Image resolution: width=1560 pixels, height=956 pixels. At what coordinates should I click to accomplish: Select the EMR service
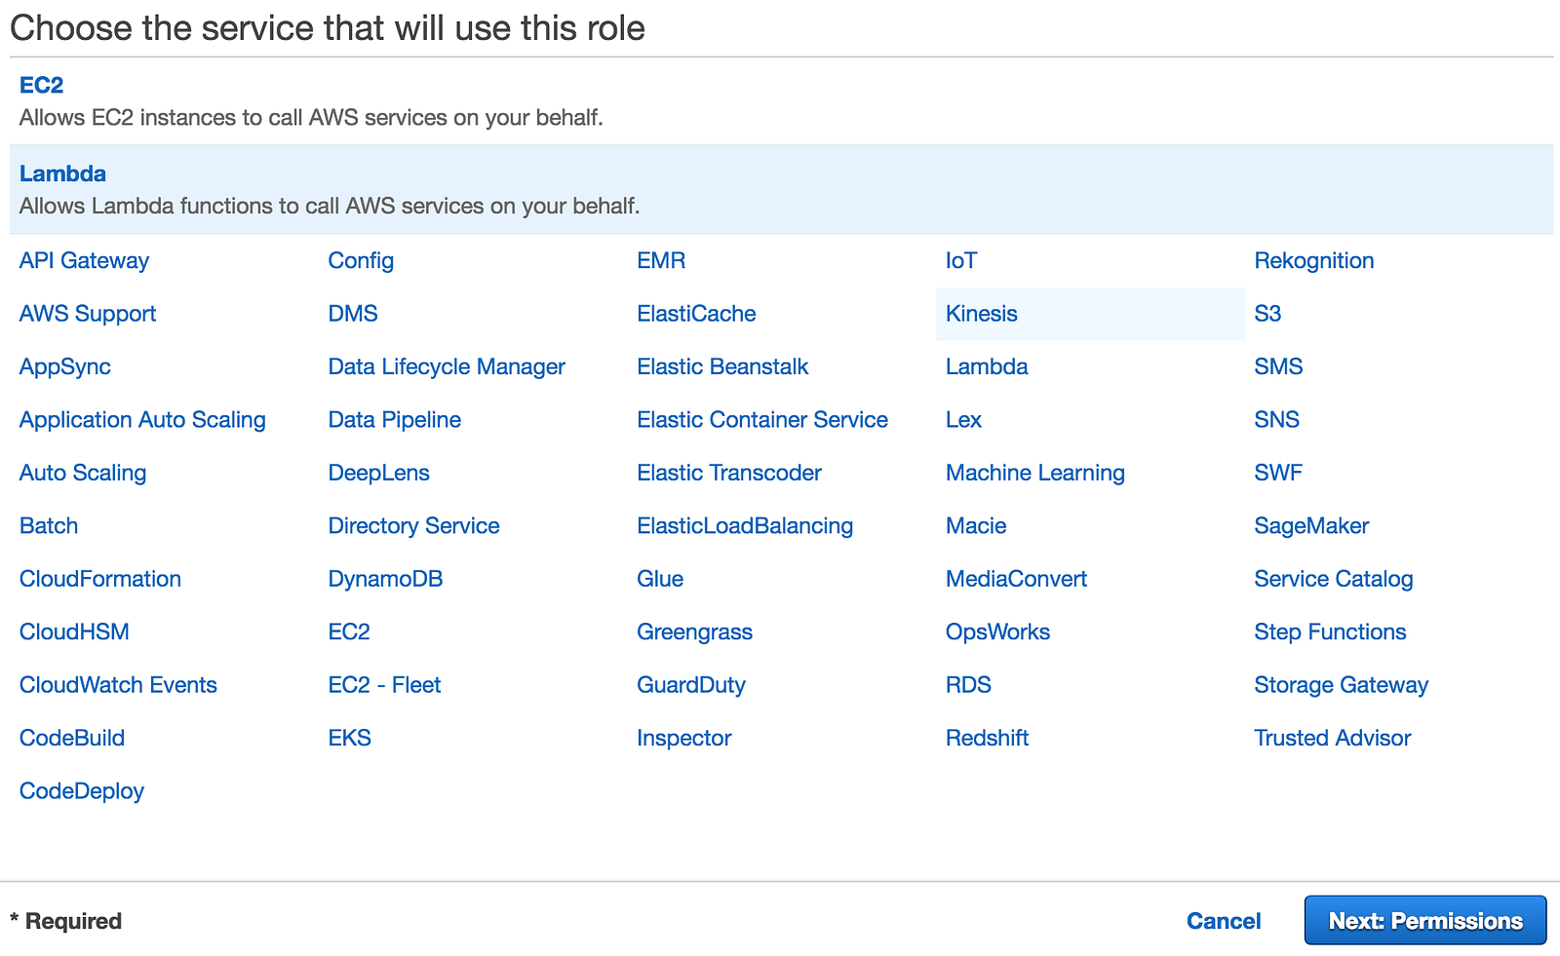click(661, 260)
